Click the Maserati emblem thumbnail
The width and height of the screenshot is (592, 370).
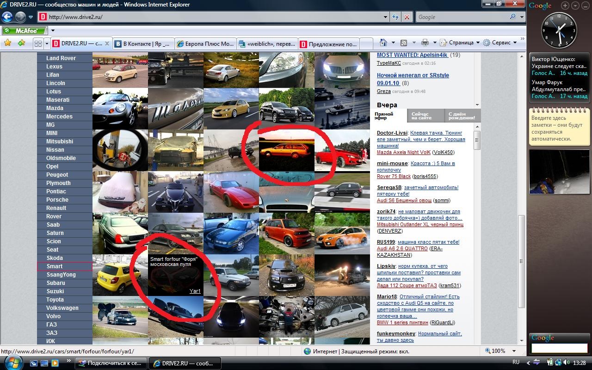point(176,109)
